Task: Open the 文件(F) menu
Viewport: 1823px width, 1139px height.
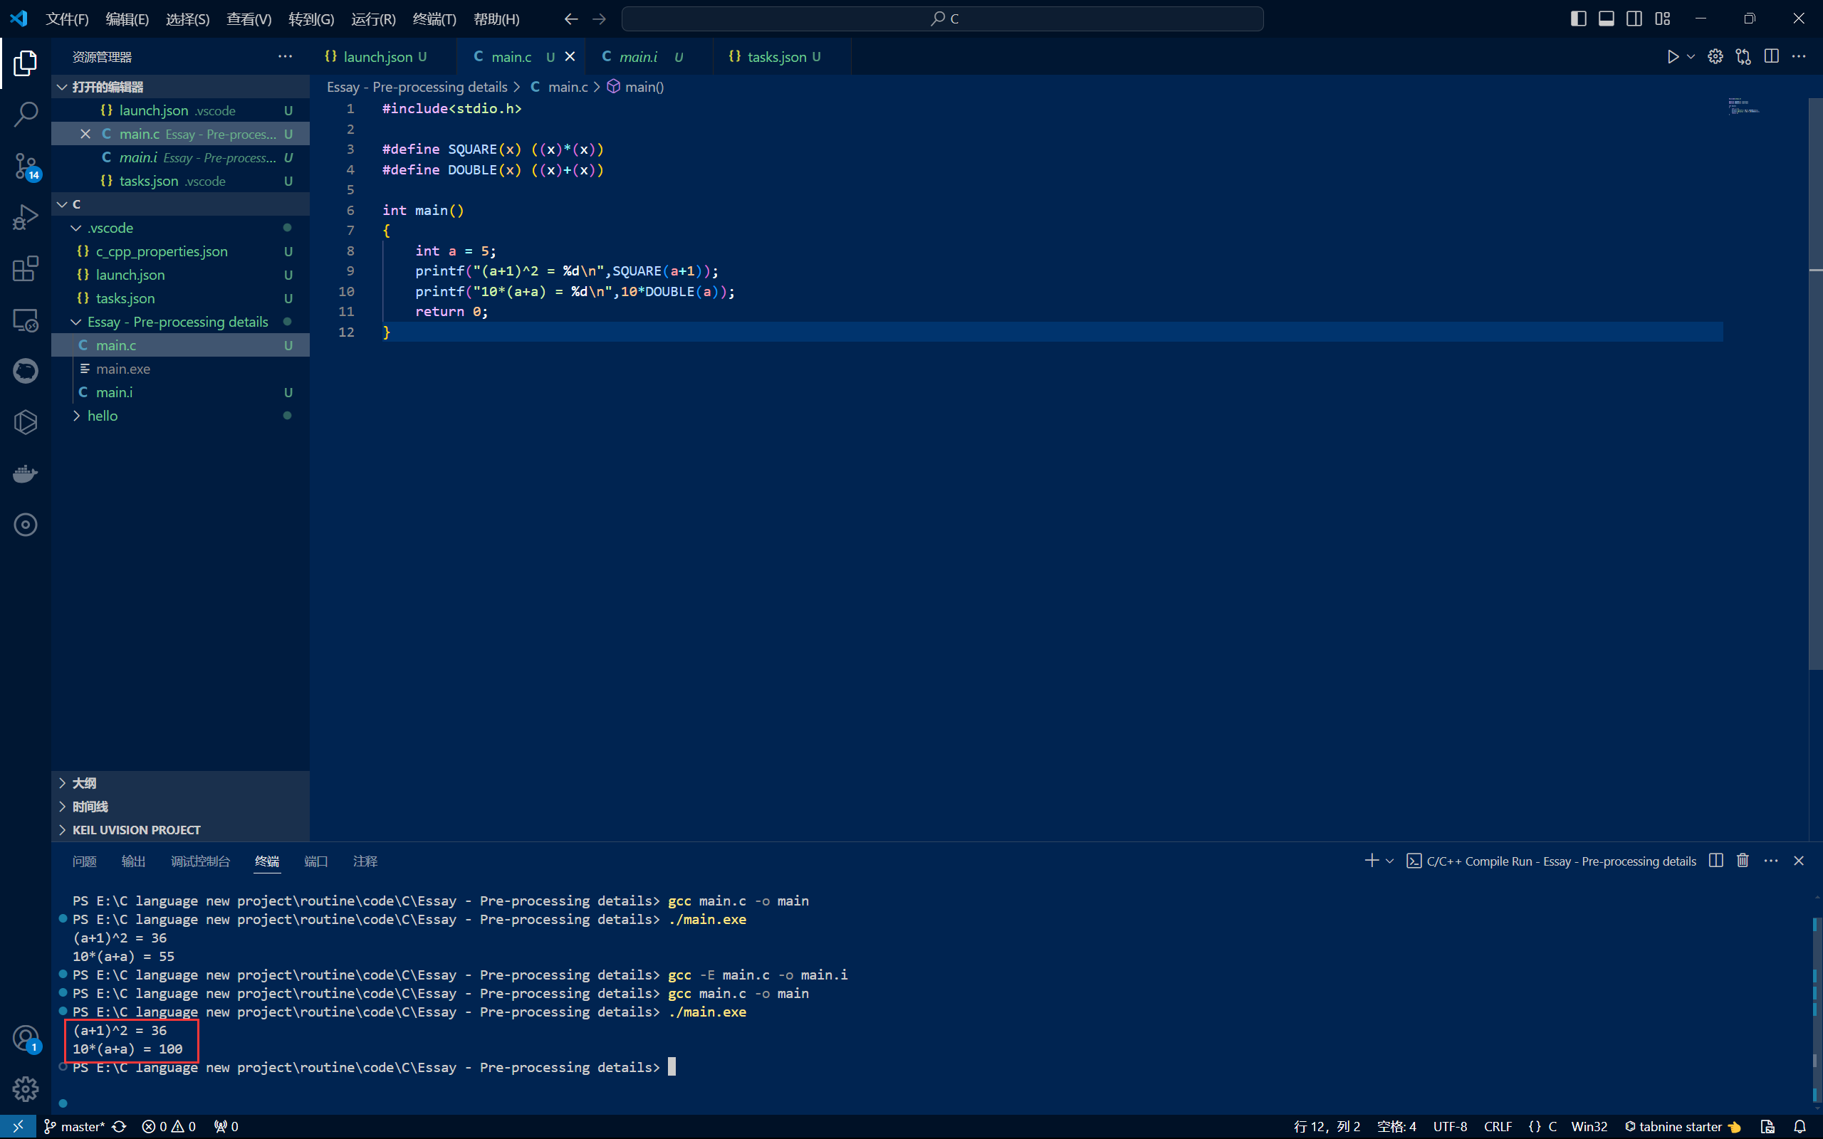Action: coord(67,19)
